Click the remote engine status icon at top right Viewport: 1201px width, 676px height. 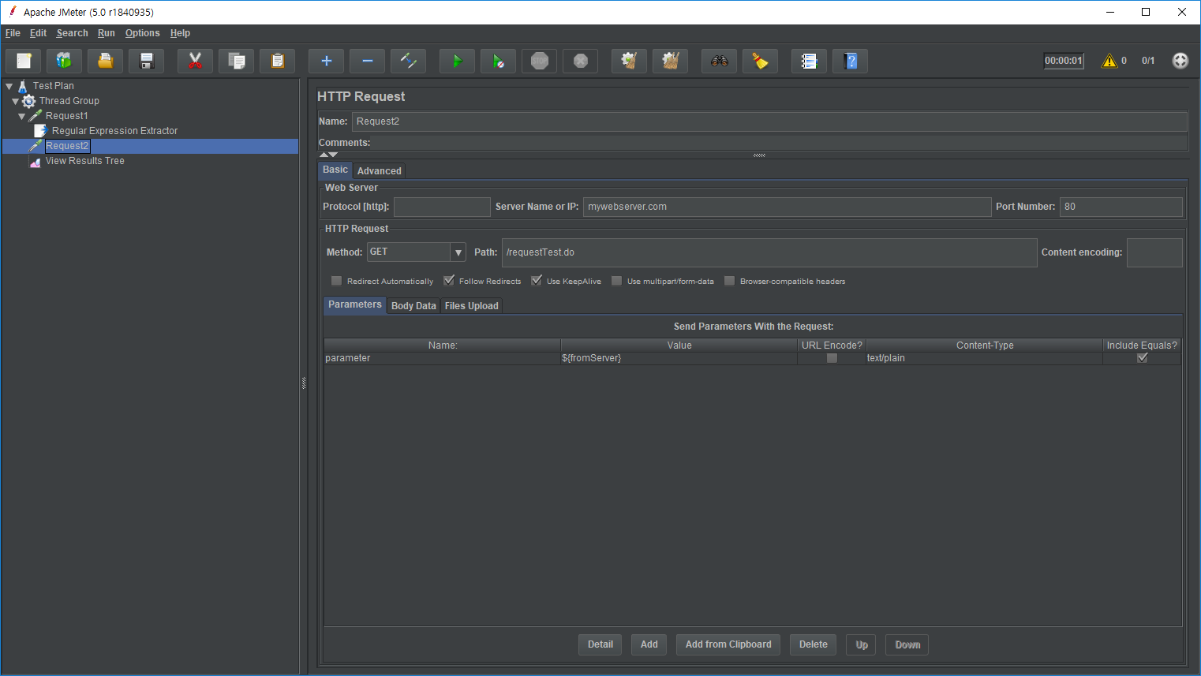pos(1180,61)
